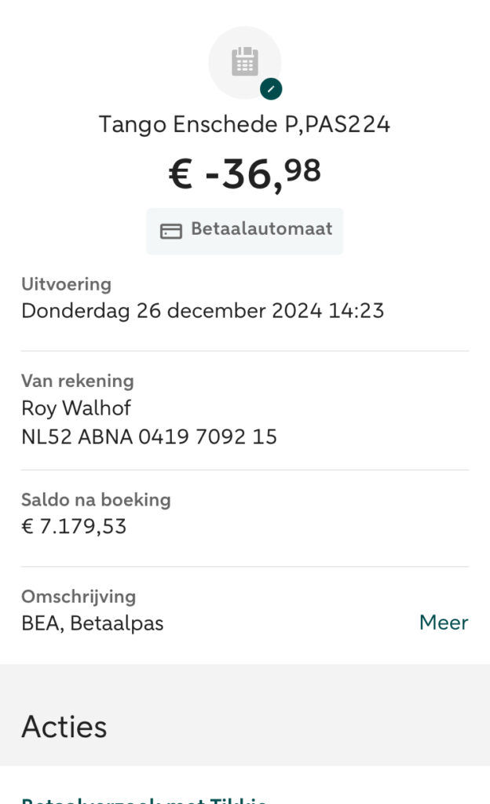Image resolution: width=490 pixels, height=804 pixels.
Task: Select the Roy Walhof account name
Action: (x=75, y=408)
